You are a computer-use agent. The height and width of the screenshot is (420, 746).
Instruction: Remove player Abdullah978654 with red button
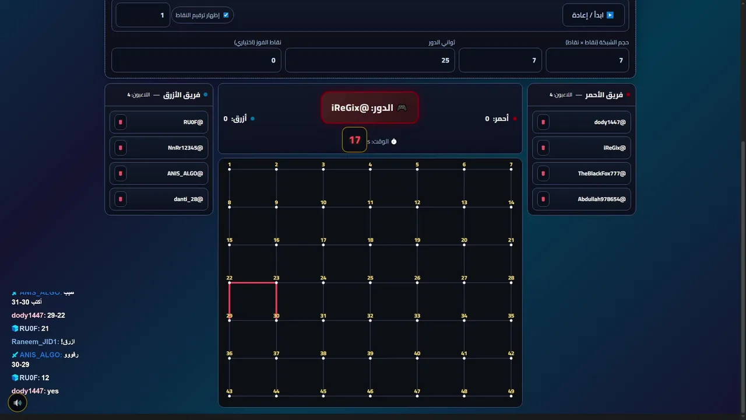(x=543, y=199)
